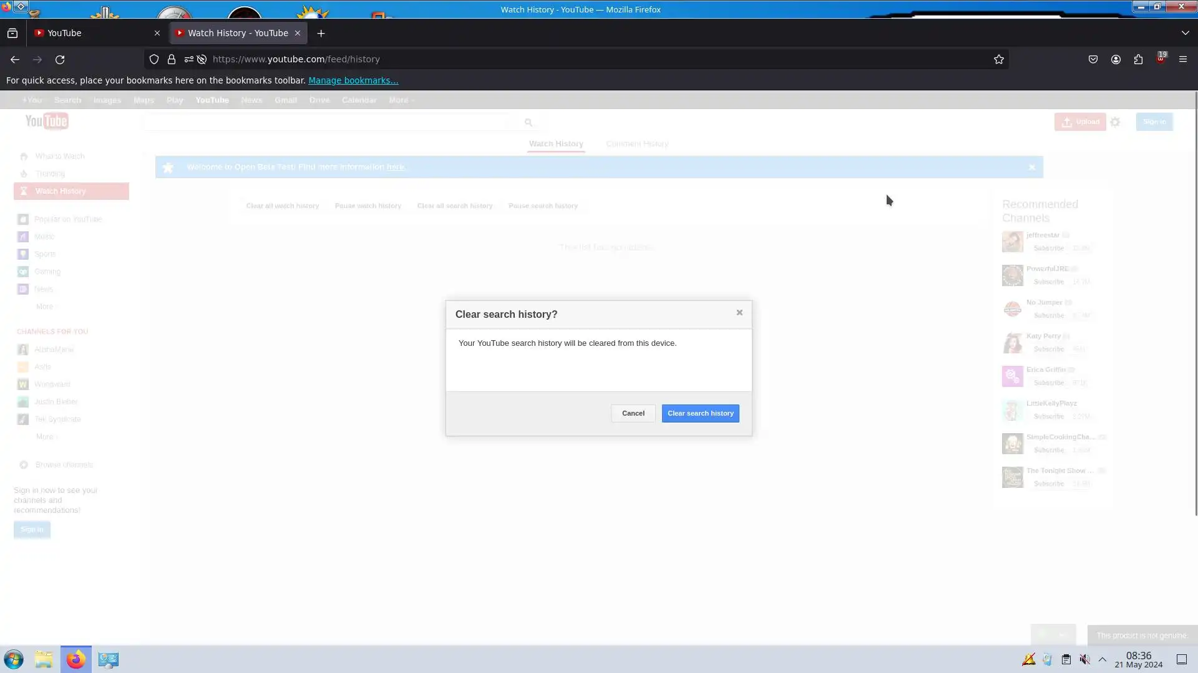Click the back navigation arrow
Image resolution: width=1198 pixels, height=673 pixels.
coord(15,59)
